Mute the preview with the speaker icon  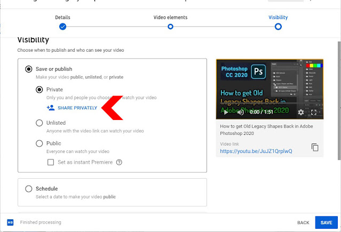click(x=240, y=112)
